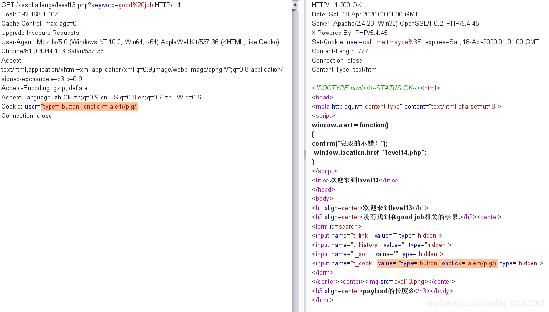Screen dimensions: 549x312
Task: Click the payload的长度:8 h3 line
Action: (x=382, y=291)
